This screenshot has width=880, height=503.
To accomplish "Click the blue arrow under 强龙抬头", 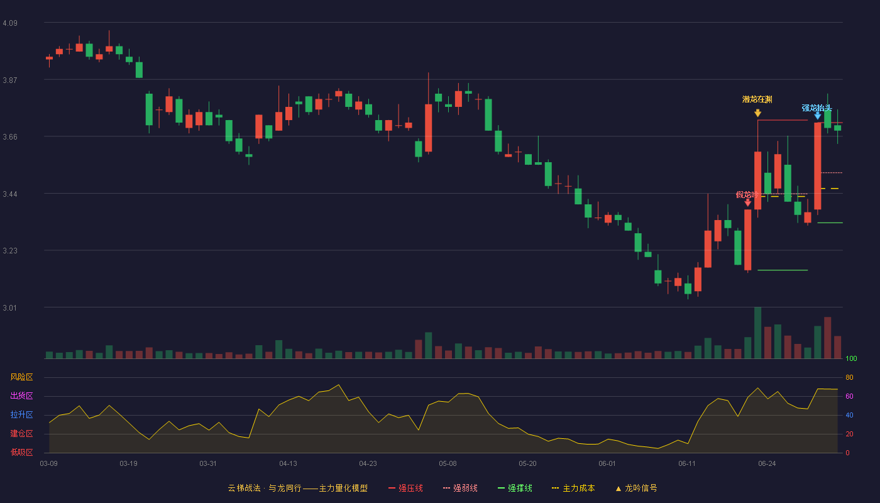I will click(818, 116).
